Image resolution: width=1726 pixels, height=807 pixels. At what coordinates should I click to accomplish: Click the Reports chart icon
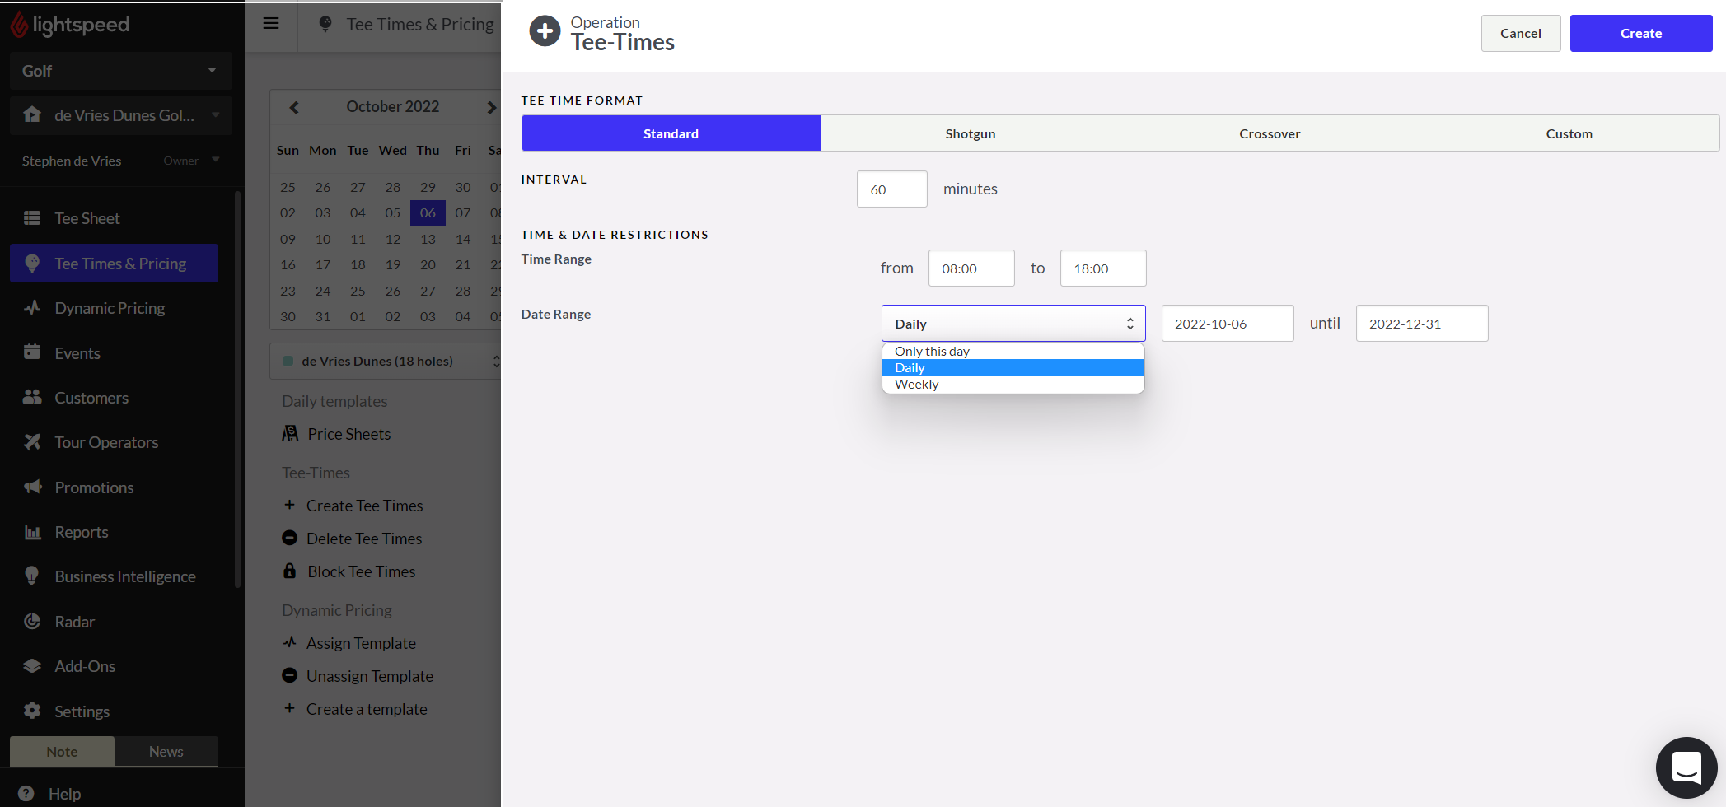[32, 532]
